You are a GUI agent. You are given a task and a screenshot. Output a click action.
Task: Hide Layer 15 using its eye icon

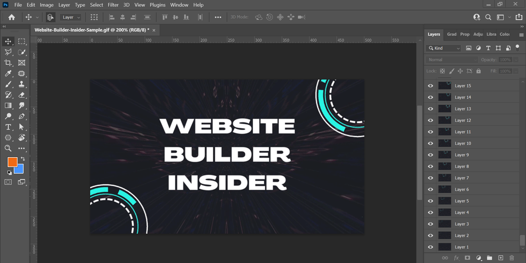coord(431,86)
